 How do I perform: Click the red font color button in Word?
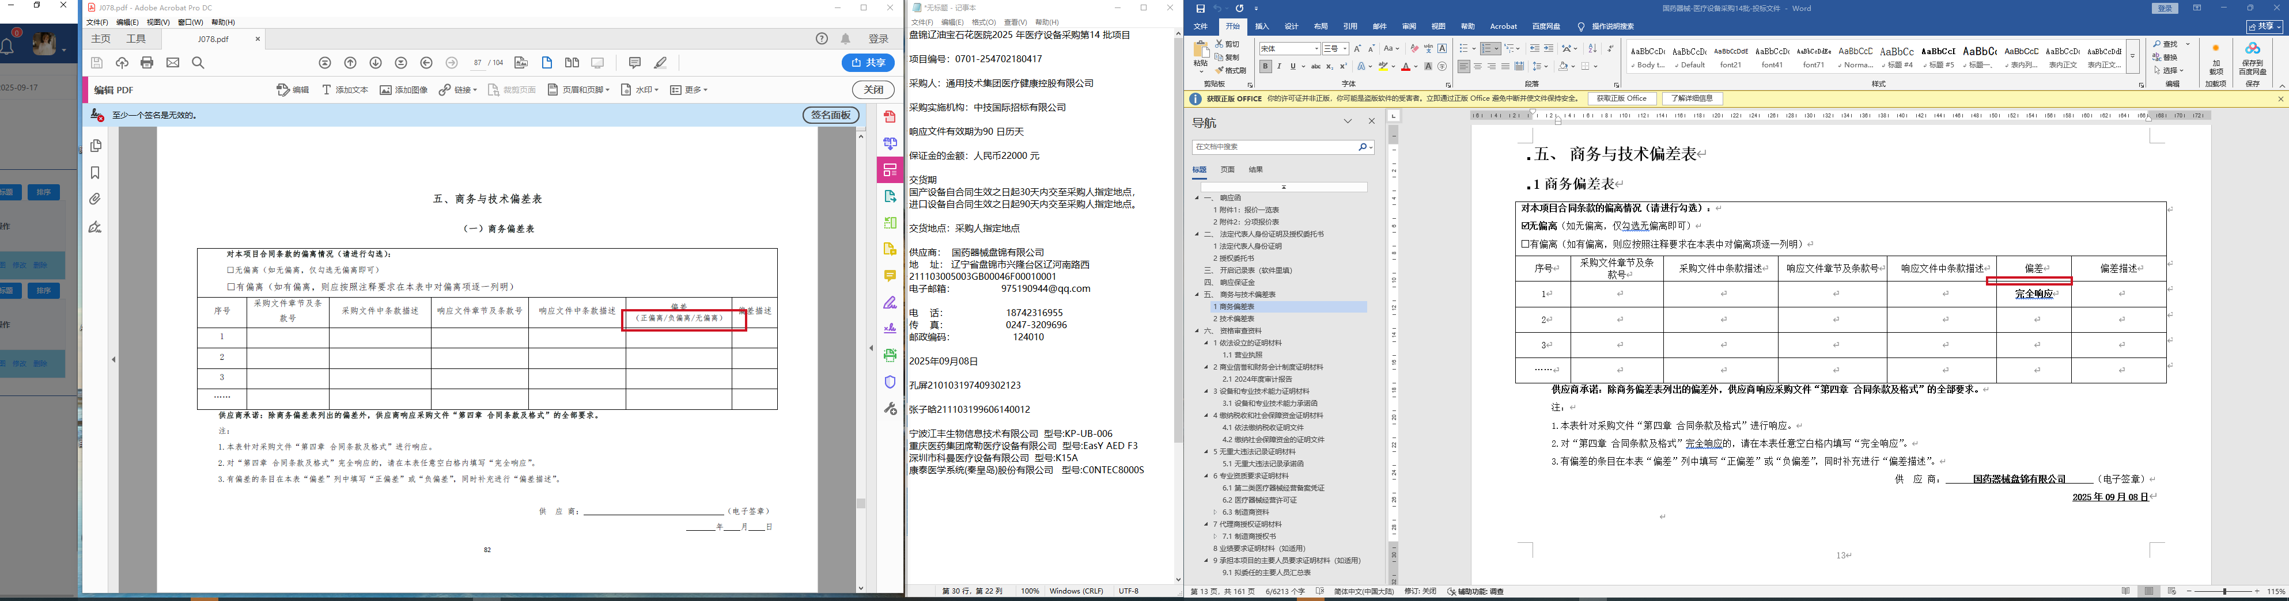pos(1406,67)
